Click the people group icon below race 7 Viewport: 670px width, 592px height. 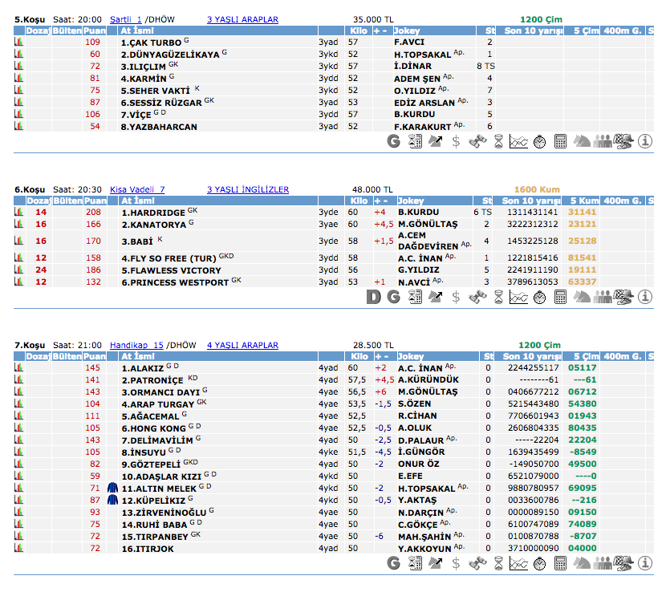602,563
